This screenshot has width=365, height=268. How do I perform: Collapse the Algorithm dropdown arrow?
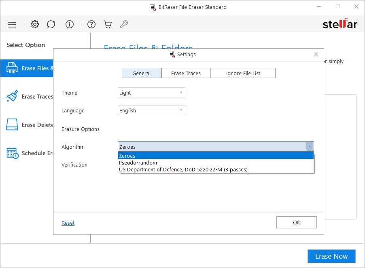[x=310, y=147]
